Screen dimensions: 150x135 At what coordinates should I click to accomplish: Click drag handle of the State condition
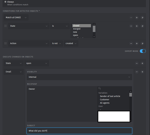(x=5, y=26)
